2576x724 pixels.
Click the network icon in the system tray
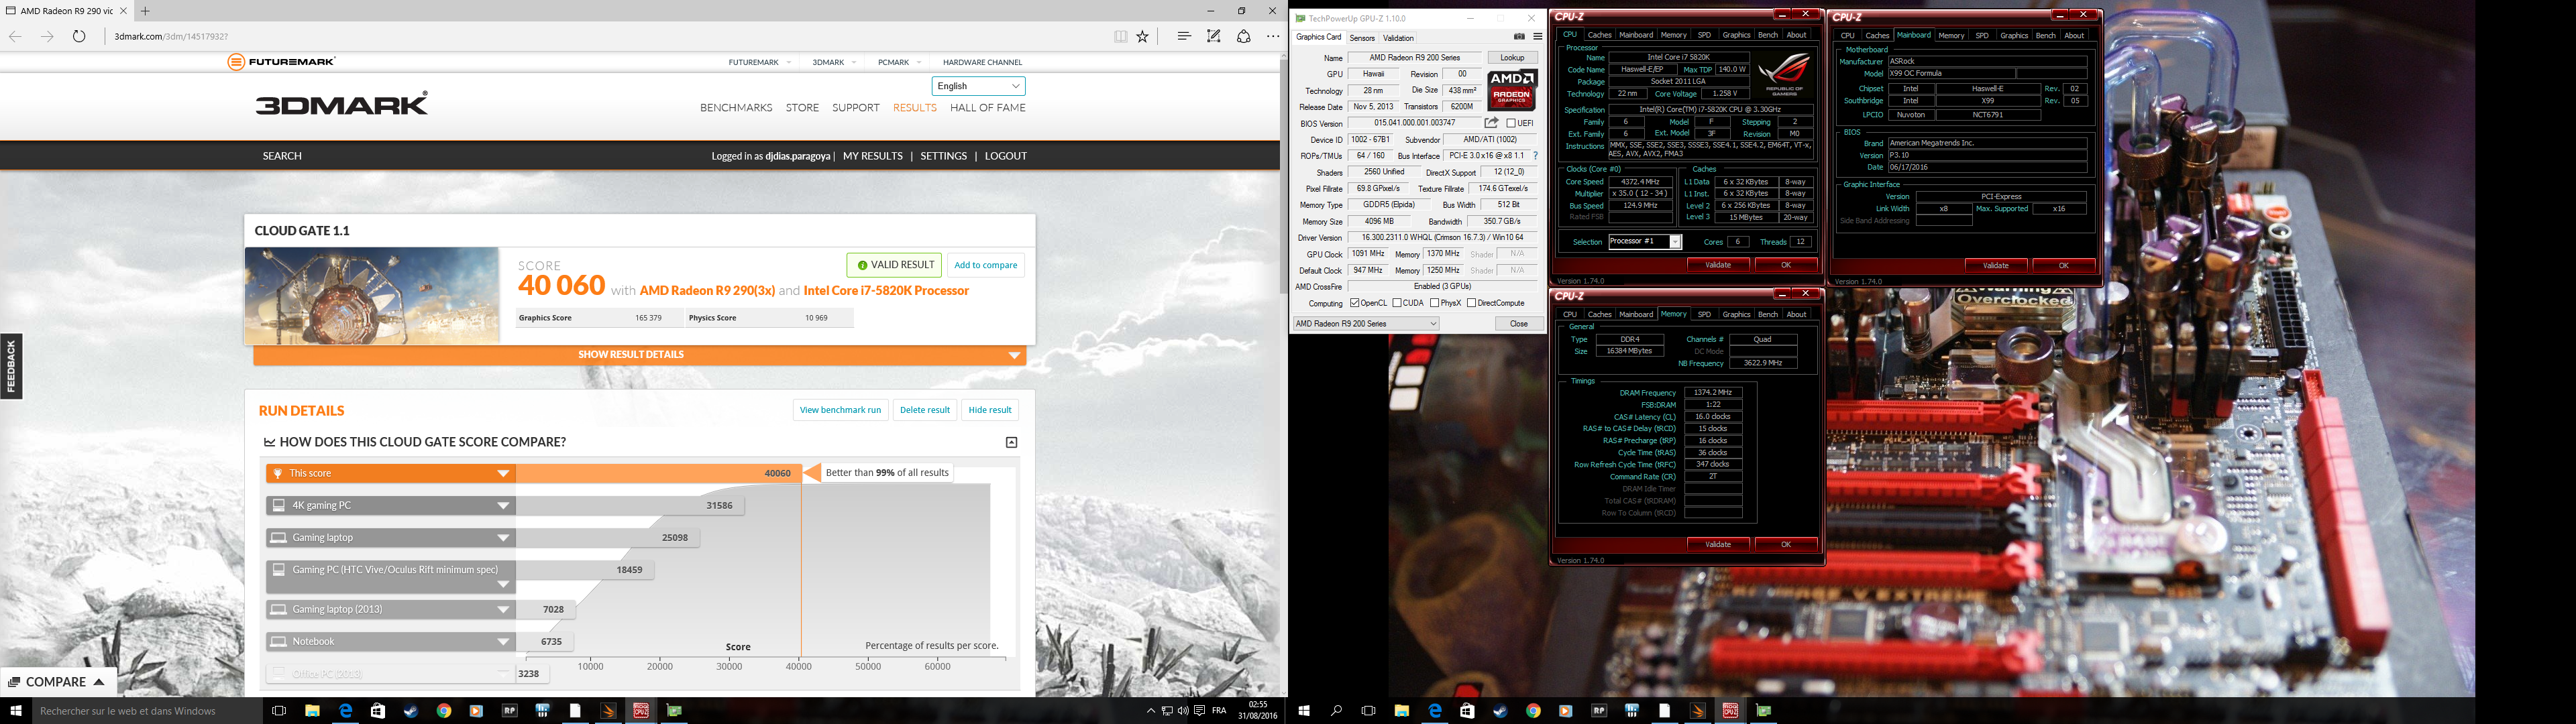tap(1167, 711)
